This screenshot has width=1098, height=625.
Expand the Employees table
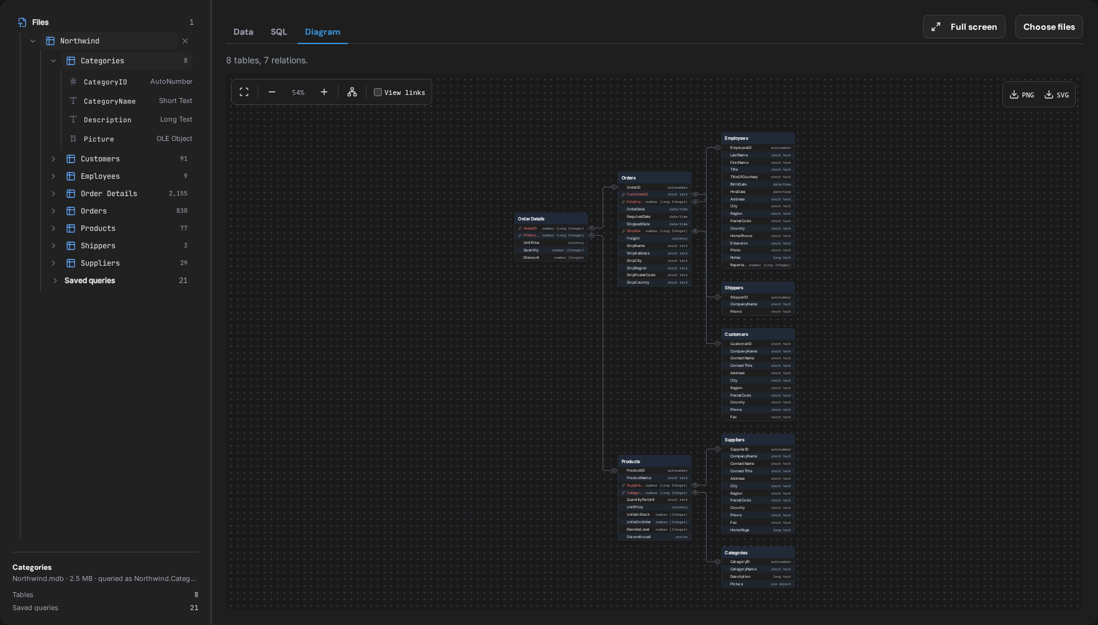pos(53,176)
